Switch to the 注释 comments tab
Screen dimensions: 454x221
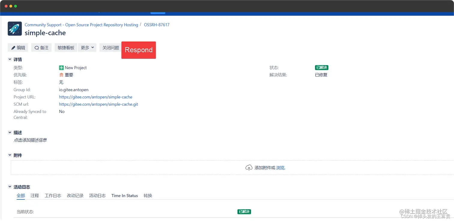[35, 195]
